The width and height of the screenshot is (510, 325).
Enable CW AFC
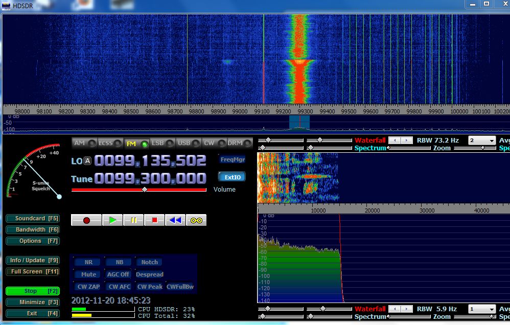click(120, 287)
